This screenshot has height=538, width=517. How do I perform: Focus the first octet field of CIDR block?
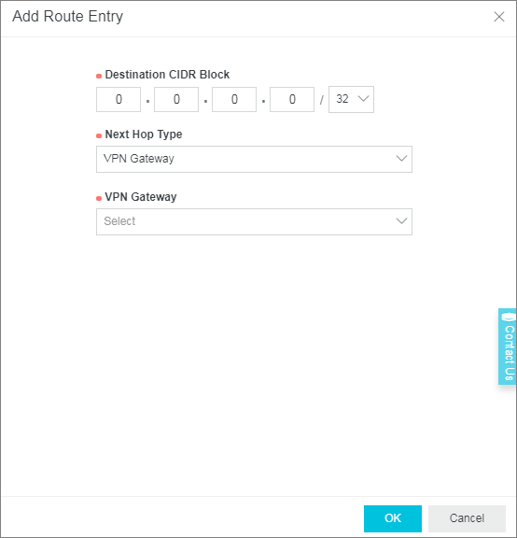(x=119, y=100)
